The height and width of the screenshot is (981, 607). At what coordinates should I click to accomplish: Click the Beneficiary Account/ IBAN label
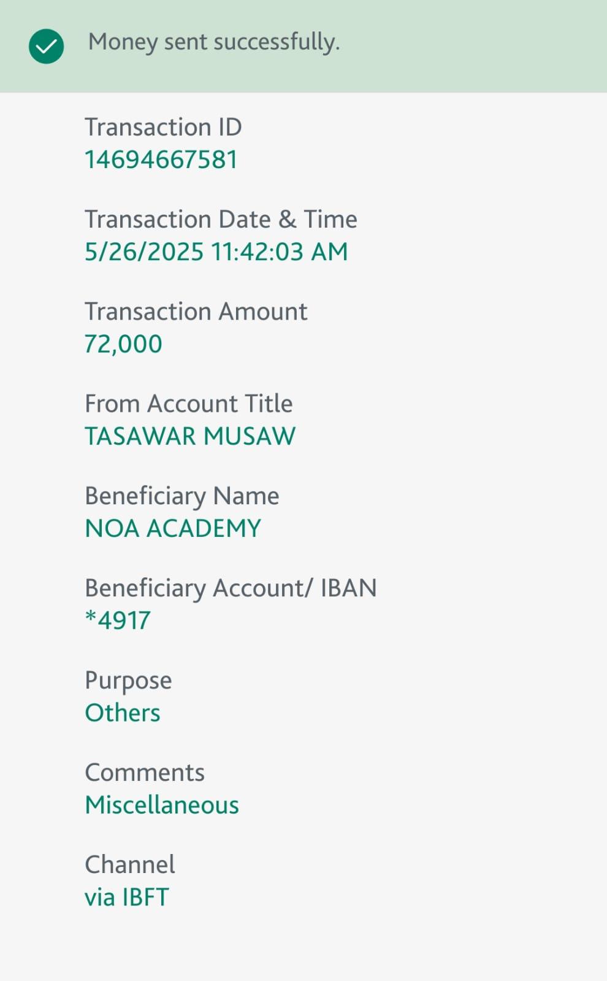[x=231, y=588]
